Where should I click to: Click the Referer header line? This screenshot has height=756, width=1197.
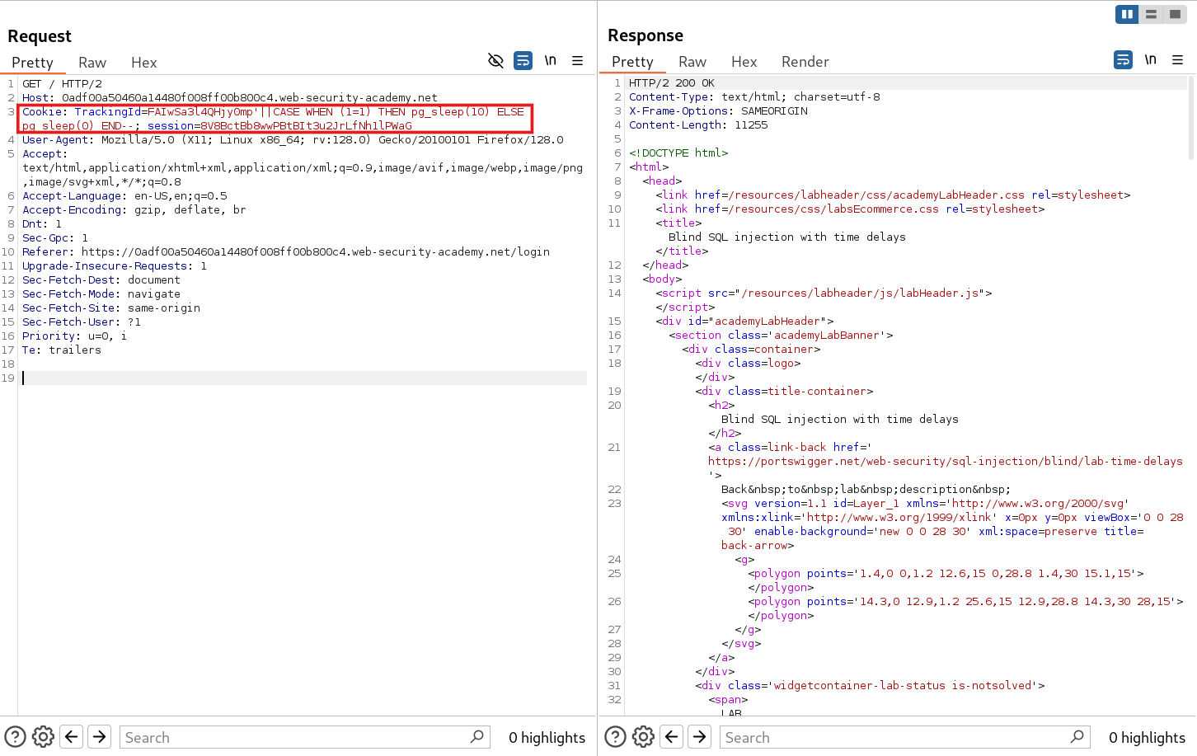pos(286,252)
